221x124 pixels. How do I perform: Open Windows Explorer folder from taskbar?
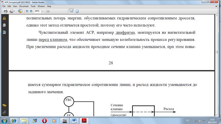coord(24,121)
